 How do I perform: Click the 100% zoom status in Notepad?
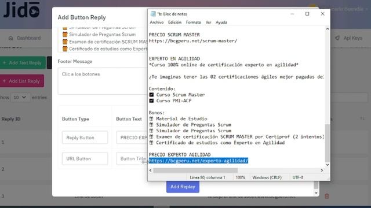[241, 177]
